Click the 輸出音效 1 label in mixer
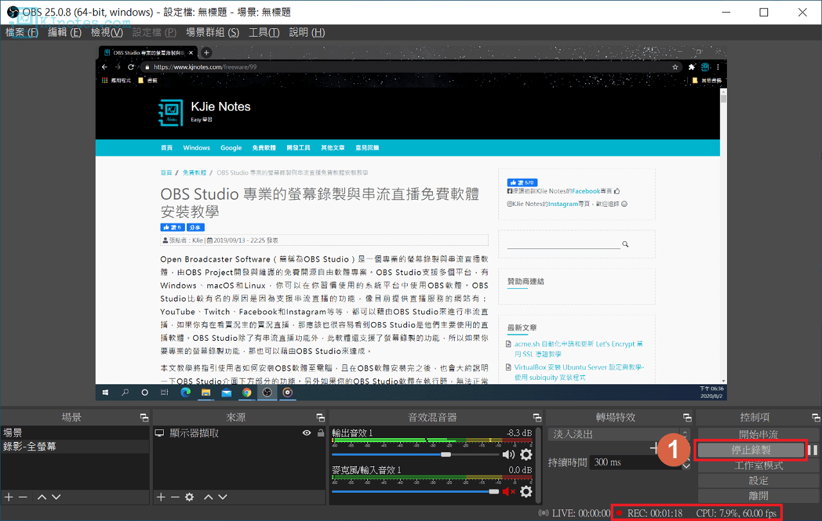Image resolution: width=822 pixels, height=521 pixels. click(x=352, y=432)
